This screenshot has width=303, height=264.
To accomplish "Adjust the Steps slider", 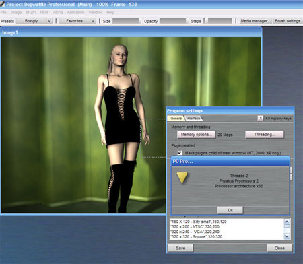I will [217, 21].
